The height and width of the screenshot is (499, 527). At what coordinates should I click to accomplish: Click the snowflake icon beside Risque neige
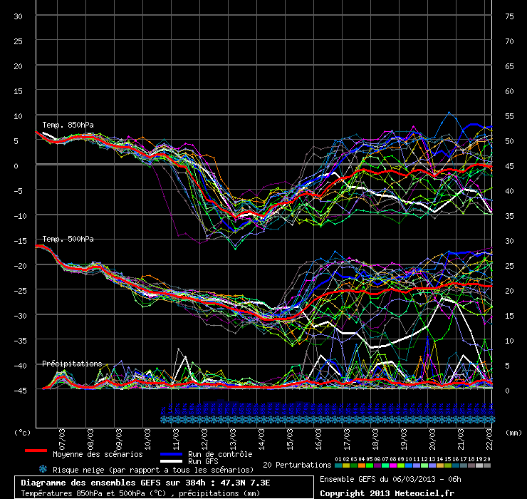pos(43,469)
